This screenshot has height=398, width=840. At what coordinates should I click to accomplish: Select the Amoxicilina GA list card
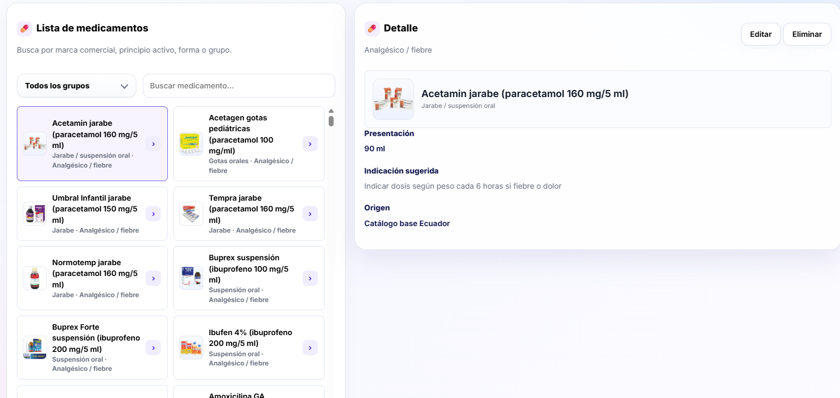point(249,391)
